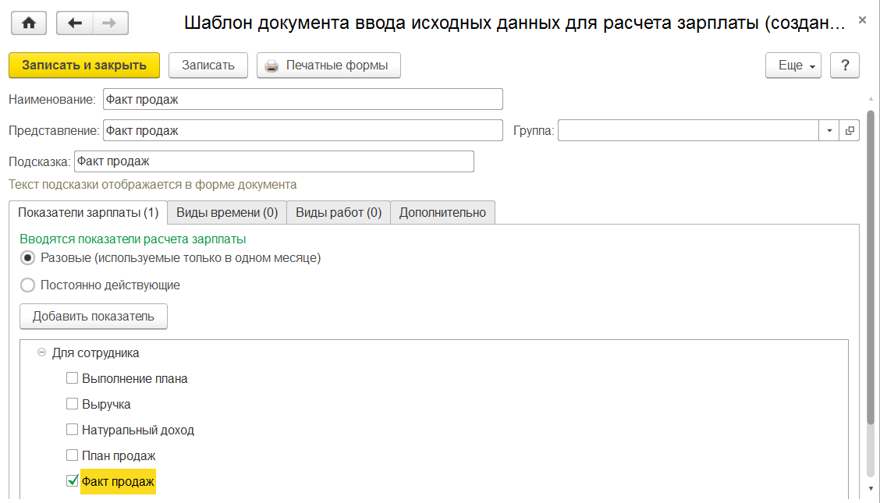
Task: Go to the home page icon
Action: (29, 23)
